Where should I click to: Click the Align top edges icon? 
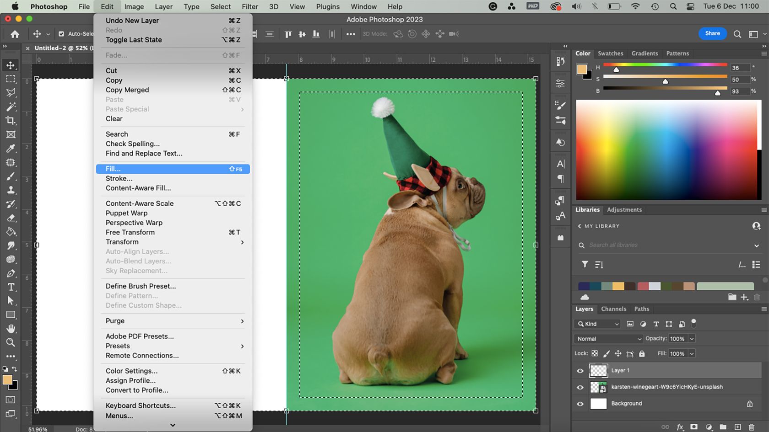coord(287,34)
